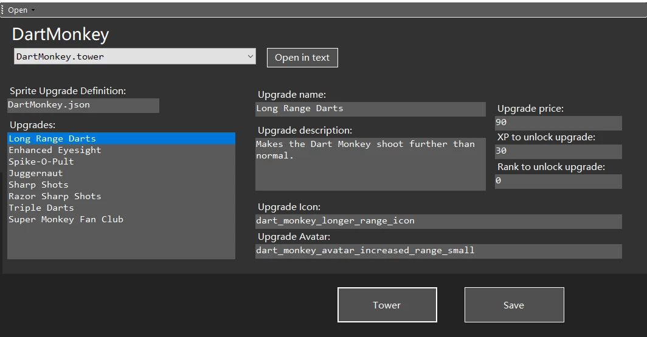
Task: Select Triple Darts in the upgrades list
Action: (122, 208)
